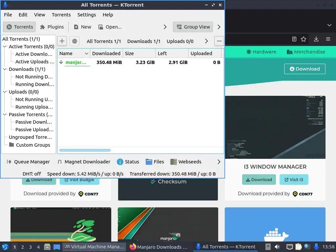Show more bottom panels with chevron
The width and height of the screenshot is (336, 252).
(219, 162)
